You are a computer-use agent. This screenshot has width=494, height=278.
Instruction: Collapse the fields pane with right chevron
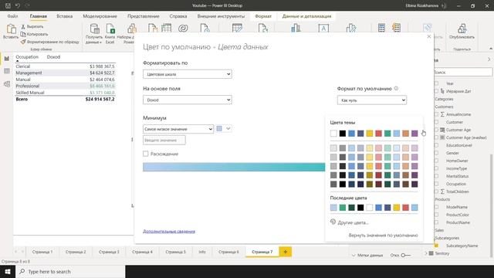tap(489, 59)
